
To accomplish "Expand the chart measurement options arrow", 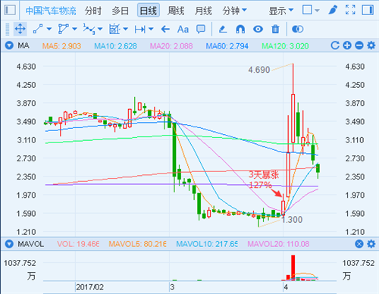I will click(x=126, y=29).
